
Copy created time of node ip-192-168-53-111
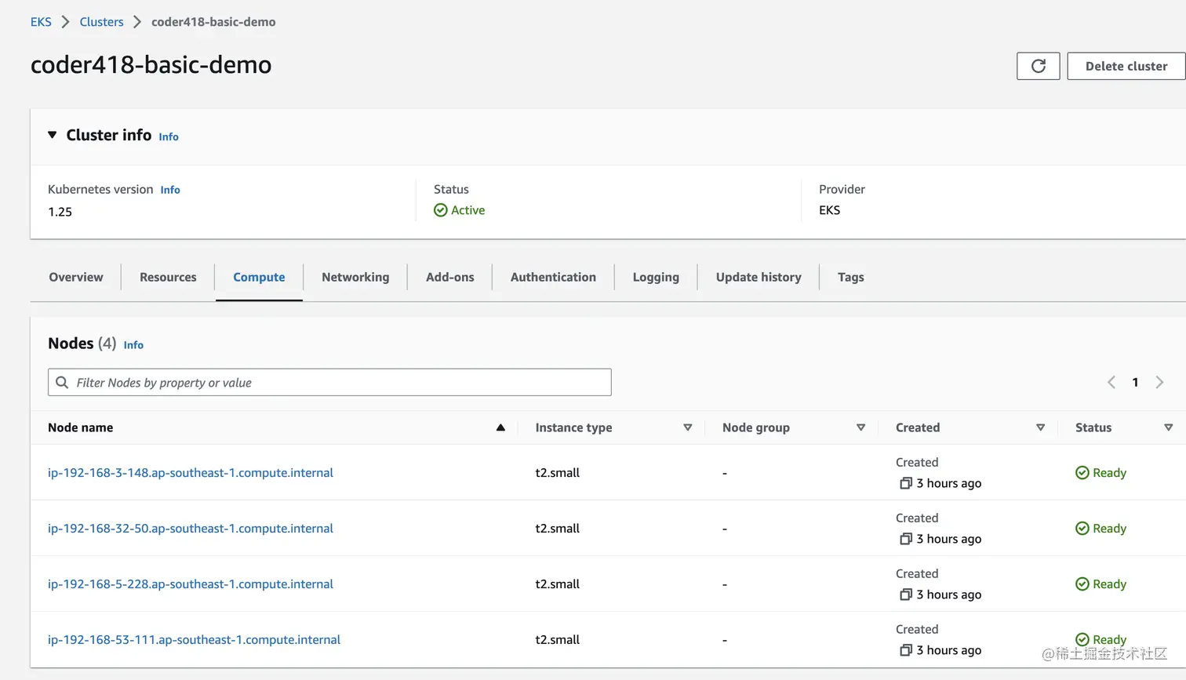[906, 650]
